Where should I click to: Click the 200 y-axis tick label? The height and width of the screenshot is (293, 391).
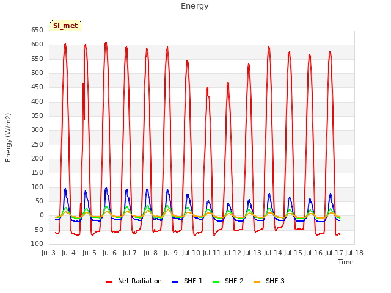click(37, 159)
